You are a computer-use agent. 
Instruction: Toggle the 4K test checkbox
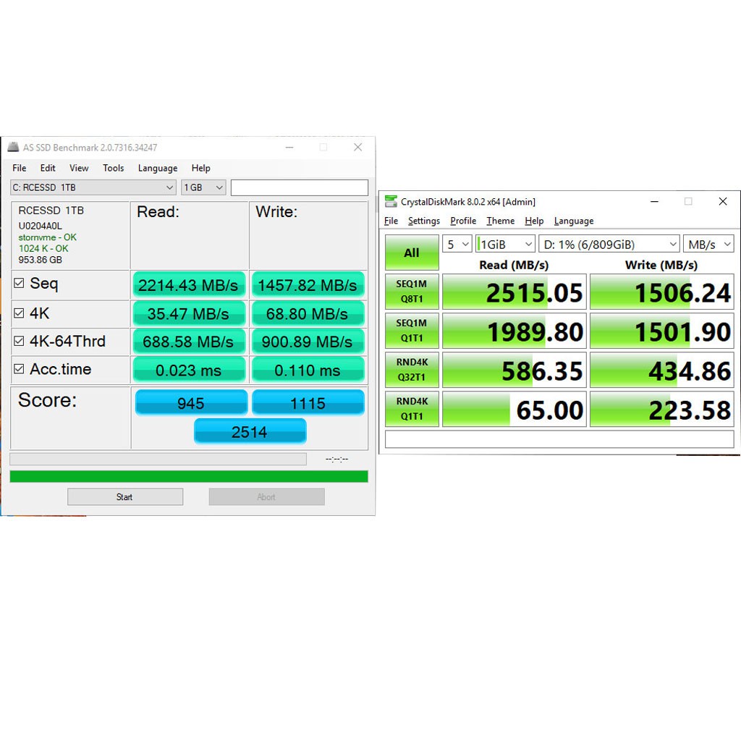coord(19,313)
